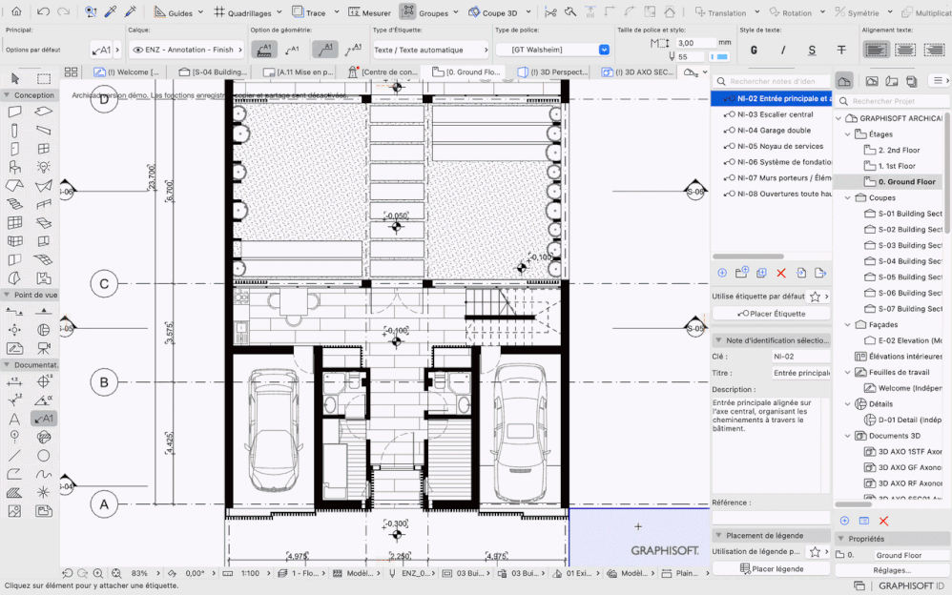Select the Fill hatch tool
952x595 pixels.
[x=14, y=492]
